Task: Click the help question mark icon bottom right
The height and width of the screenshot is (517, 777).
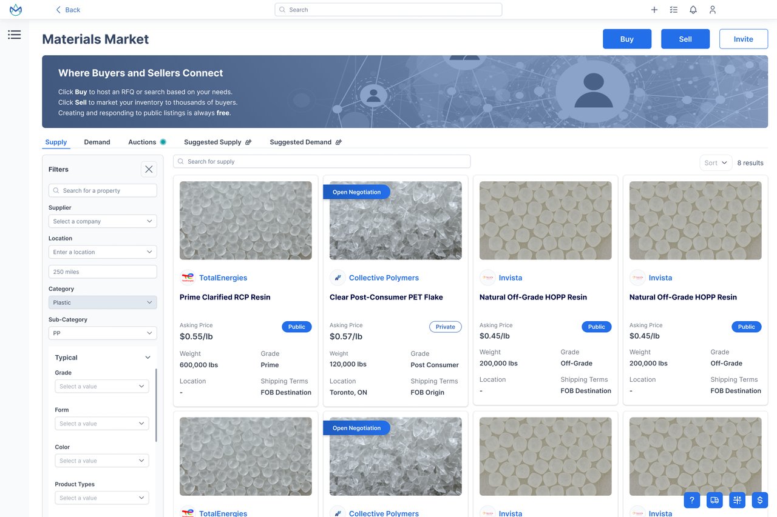Action: pyautogui.click(x=691, y=500)
